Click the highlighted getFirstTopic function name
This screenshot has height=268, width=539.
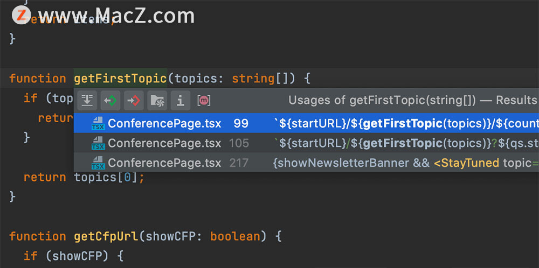pos(120,79)
